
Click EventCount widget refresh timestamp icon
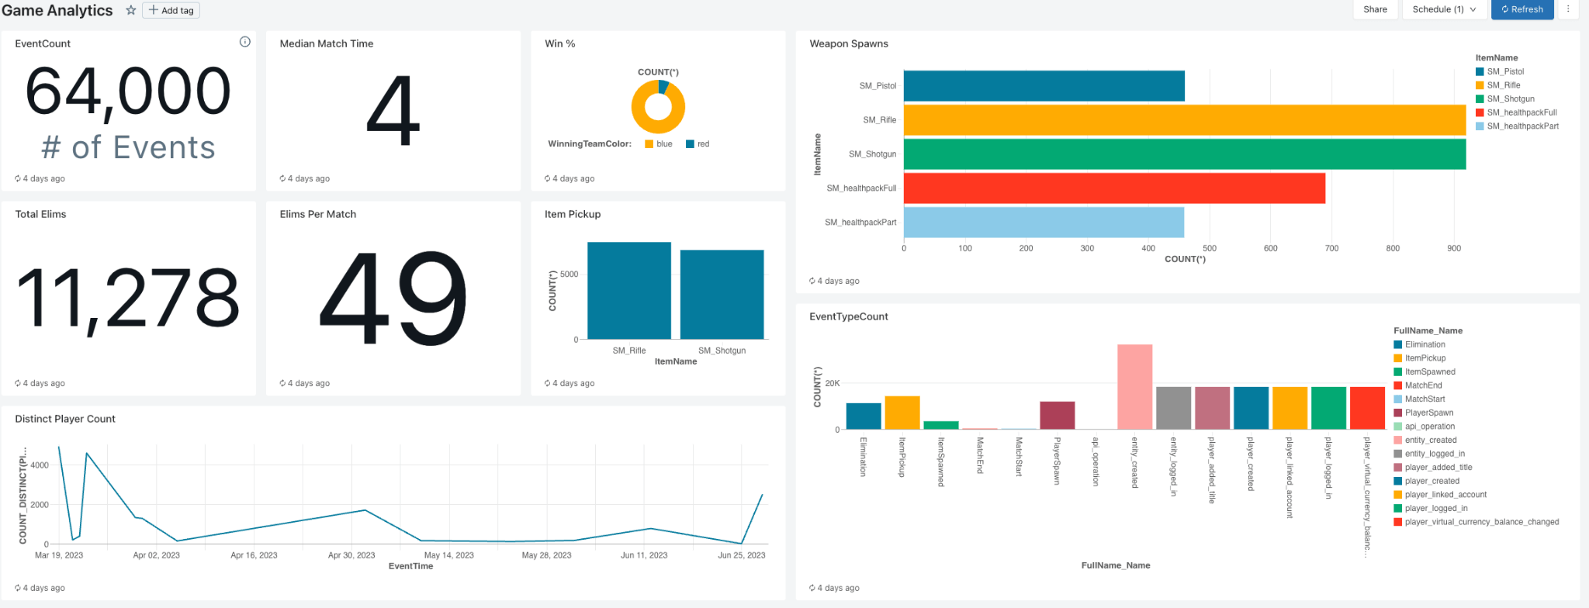pos(18,178)
